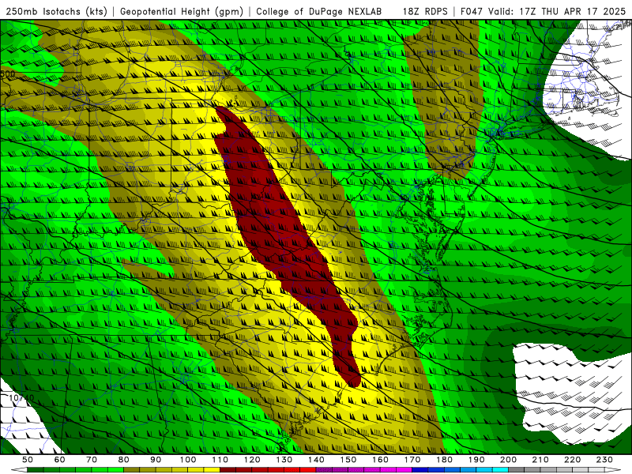Click the '120' legend value
The height and width of the screenshot is (474, 632).
(252, 460)
